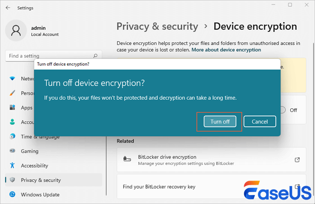Go to Privacy & security breadcrumb
This screenshot has width=315, height=204.
pyautogui.click(x=157, y=27)
